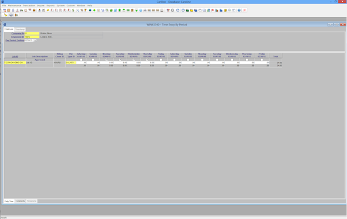This screenshot has width=347, height=219.
Task: Click the black clock toolbar icon
Action: click(172, 10)
